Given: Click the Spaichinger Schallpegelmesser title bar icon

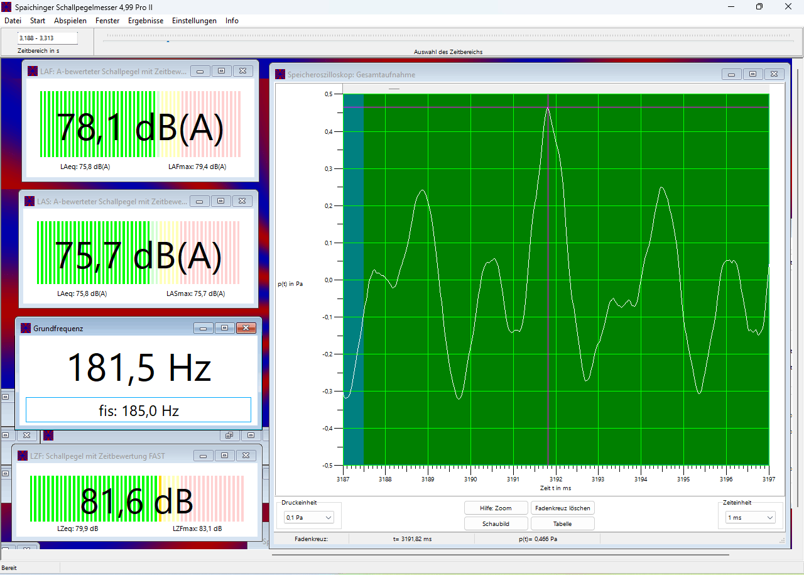Looking at the screenshot, I should click(7, 6).
